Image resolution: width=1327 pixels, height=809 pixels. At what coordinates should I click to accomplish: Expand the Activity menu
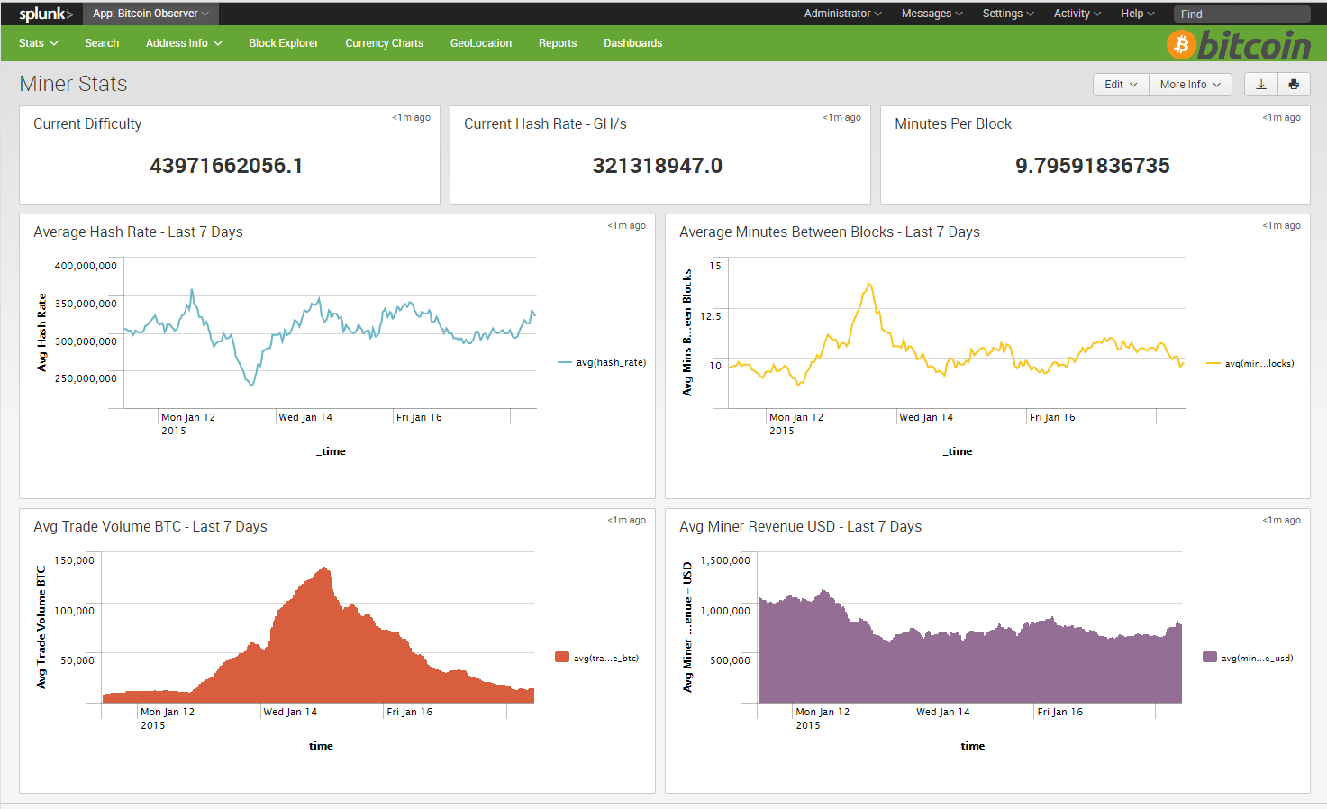pos(1077,14)
